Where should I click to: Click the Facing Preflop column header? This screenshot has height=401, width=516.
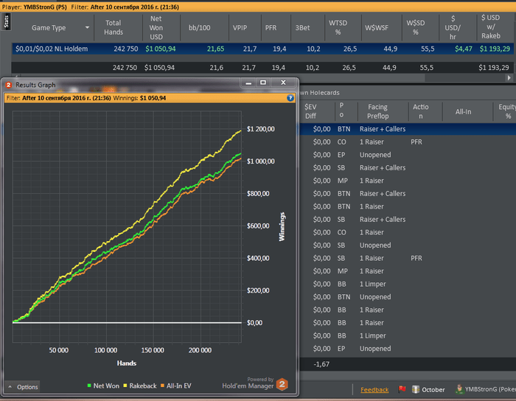click(378, 111)
